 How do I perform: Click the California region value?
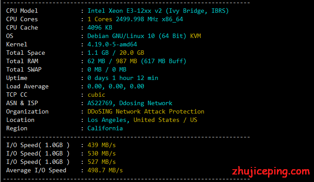[105, 129]
